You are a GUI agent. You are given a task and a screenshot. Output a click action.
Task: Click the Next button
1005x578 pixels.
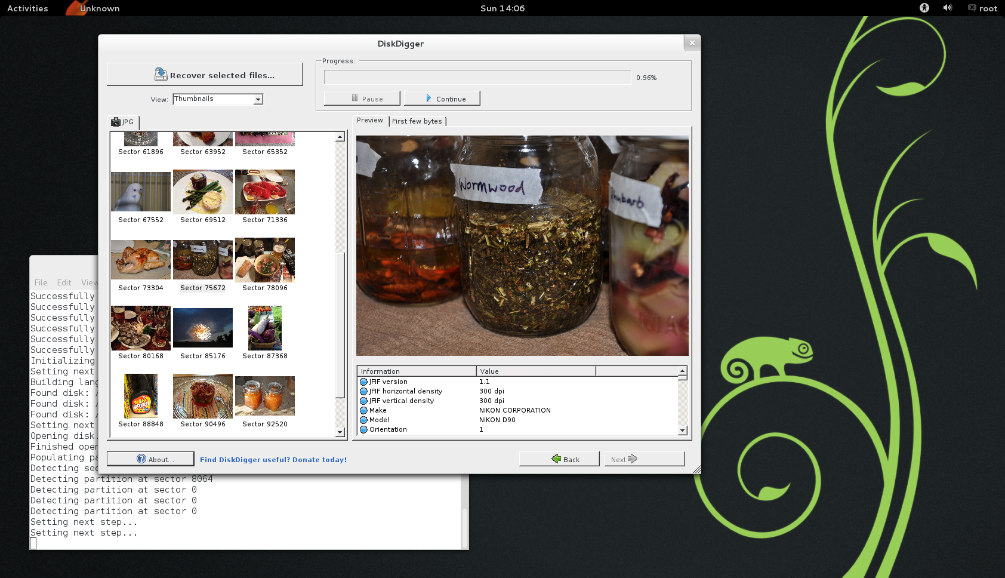point(644,459)
